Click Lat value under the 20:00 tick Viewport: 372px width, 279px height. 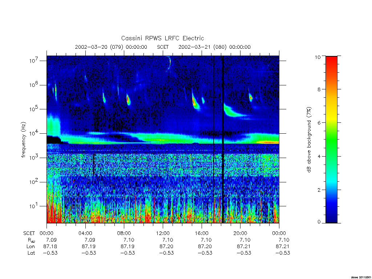coord(244,253)
